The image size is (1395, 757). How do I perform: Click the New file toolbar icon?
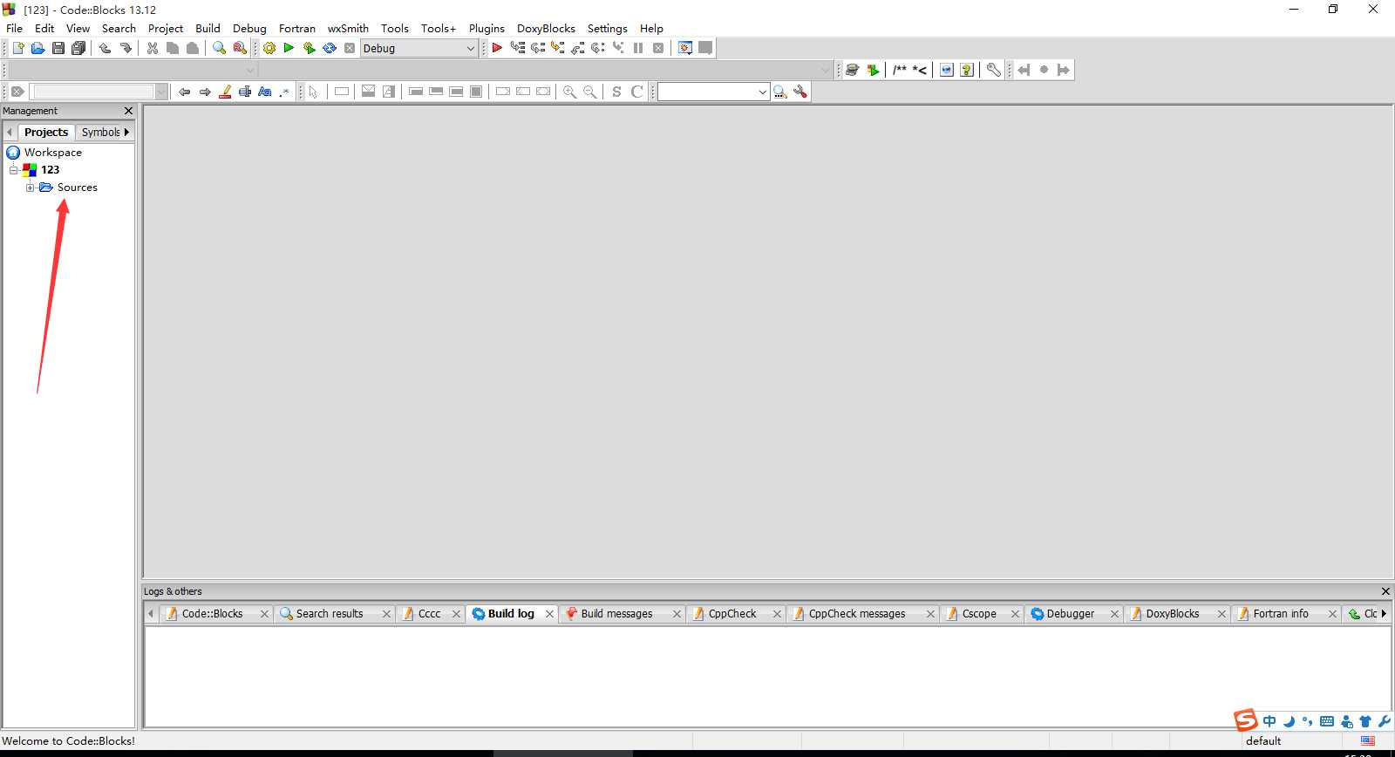click(17, 48)
